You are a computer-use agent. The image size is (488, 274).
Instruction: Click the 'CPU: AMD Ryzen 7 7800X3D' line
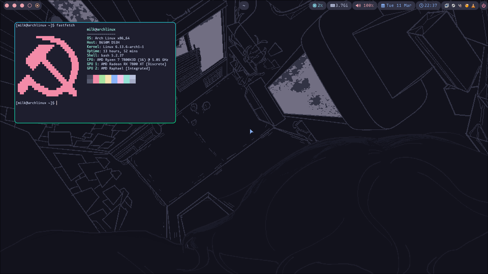(x=127, y=60)
